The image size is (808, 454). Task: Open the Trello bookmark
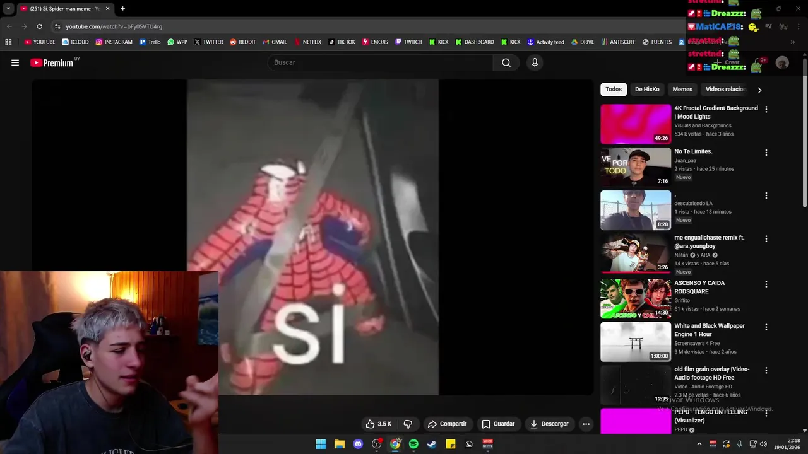[x=150, y=42]
